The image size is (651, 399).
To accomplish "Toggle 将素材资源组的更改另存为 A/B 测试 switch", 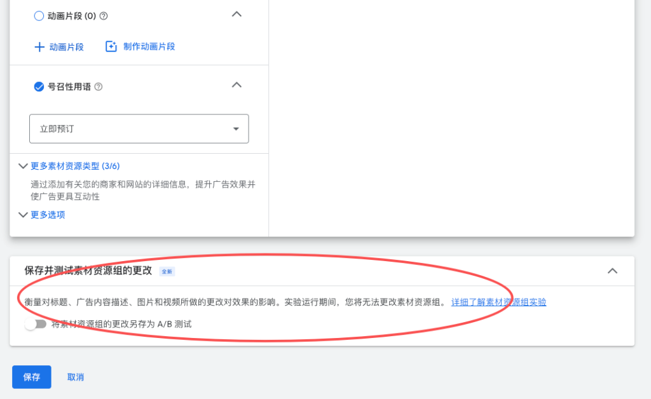I will tap(36, 324).
